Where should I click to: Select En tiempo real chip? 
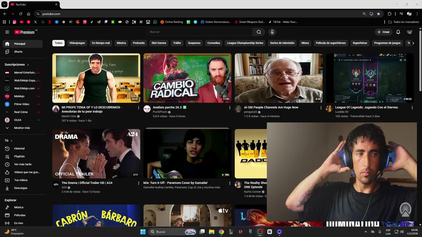(x=101, y=43)
